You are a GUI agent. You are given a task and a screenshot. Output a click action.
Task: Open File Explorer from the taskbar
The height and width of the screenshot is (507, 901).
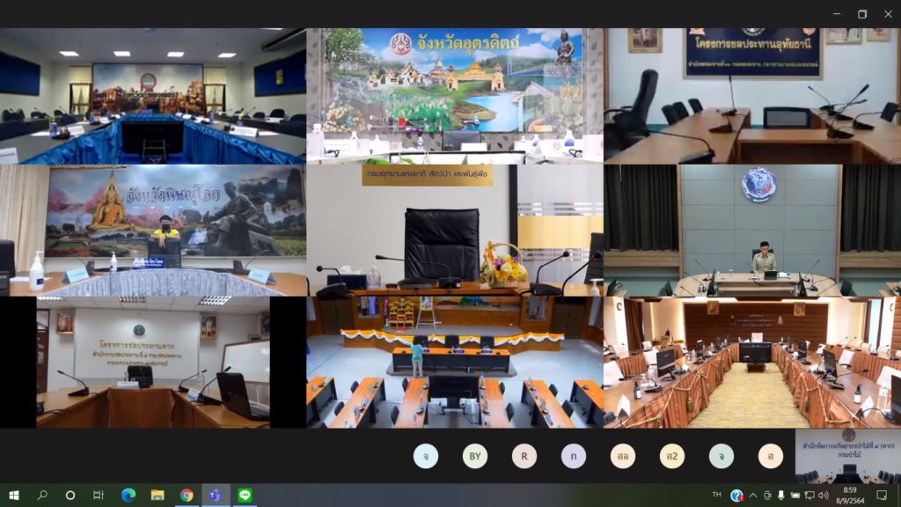157,495
